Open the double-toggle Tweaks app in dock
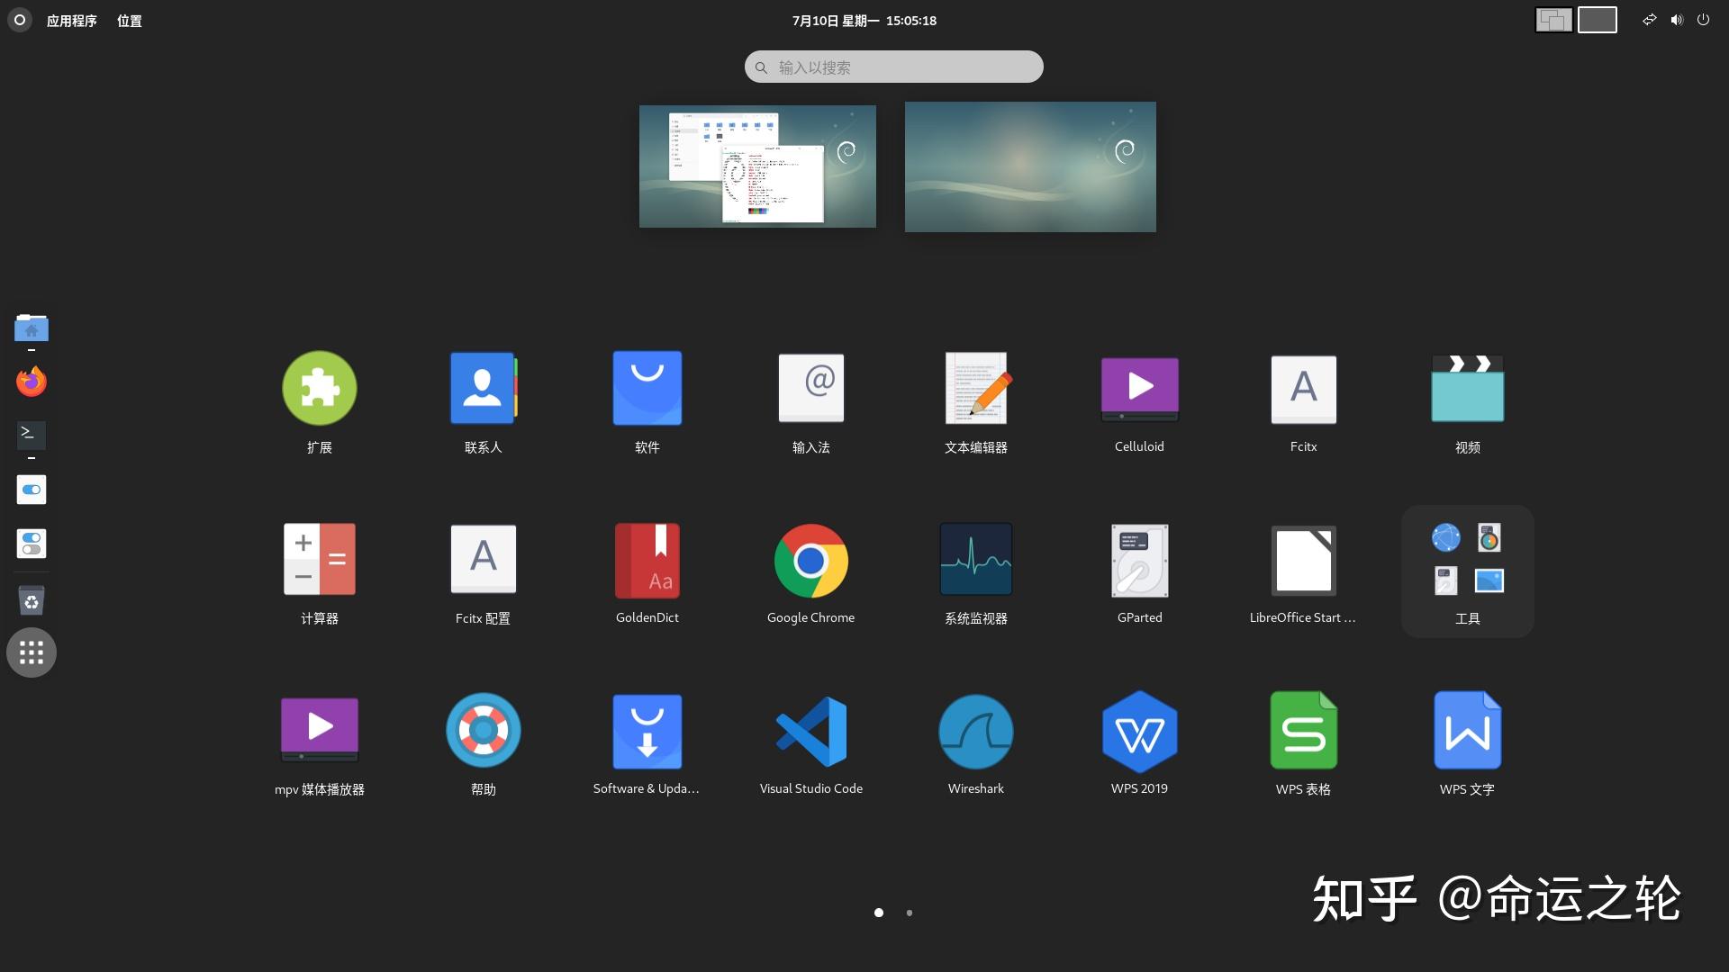 pos(32,544)
